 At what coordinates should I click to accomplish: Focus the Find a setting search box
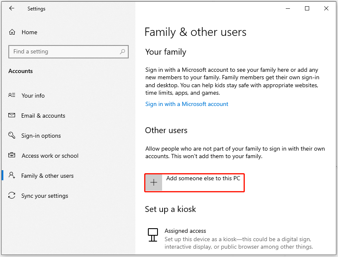pos(69,52)
